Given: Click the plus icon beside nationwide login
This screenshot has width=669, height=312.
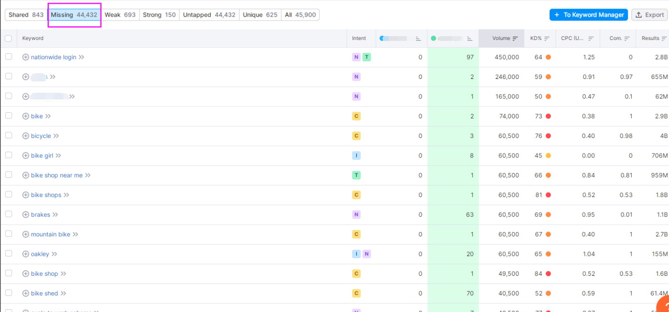Looking at the screenshot, I should click(26, 57).
